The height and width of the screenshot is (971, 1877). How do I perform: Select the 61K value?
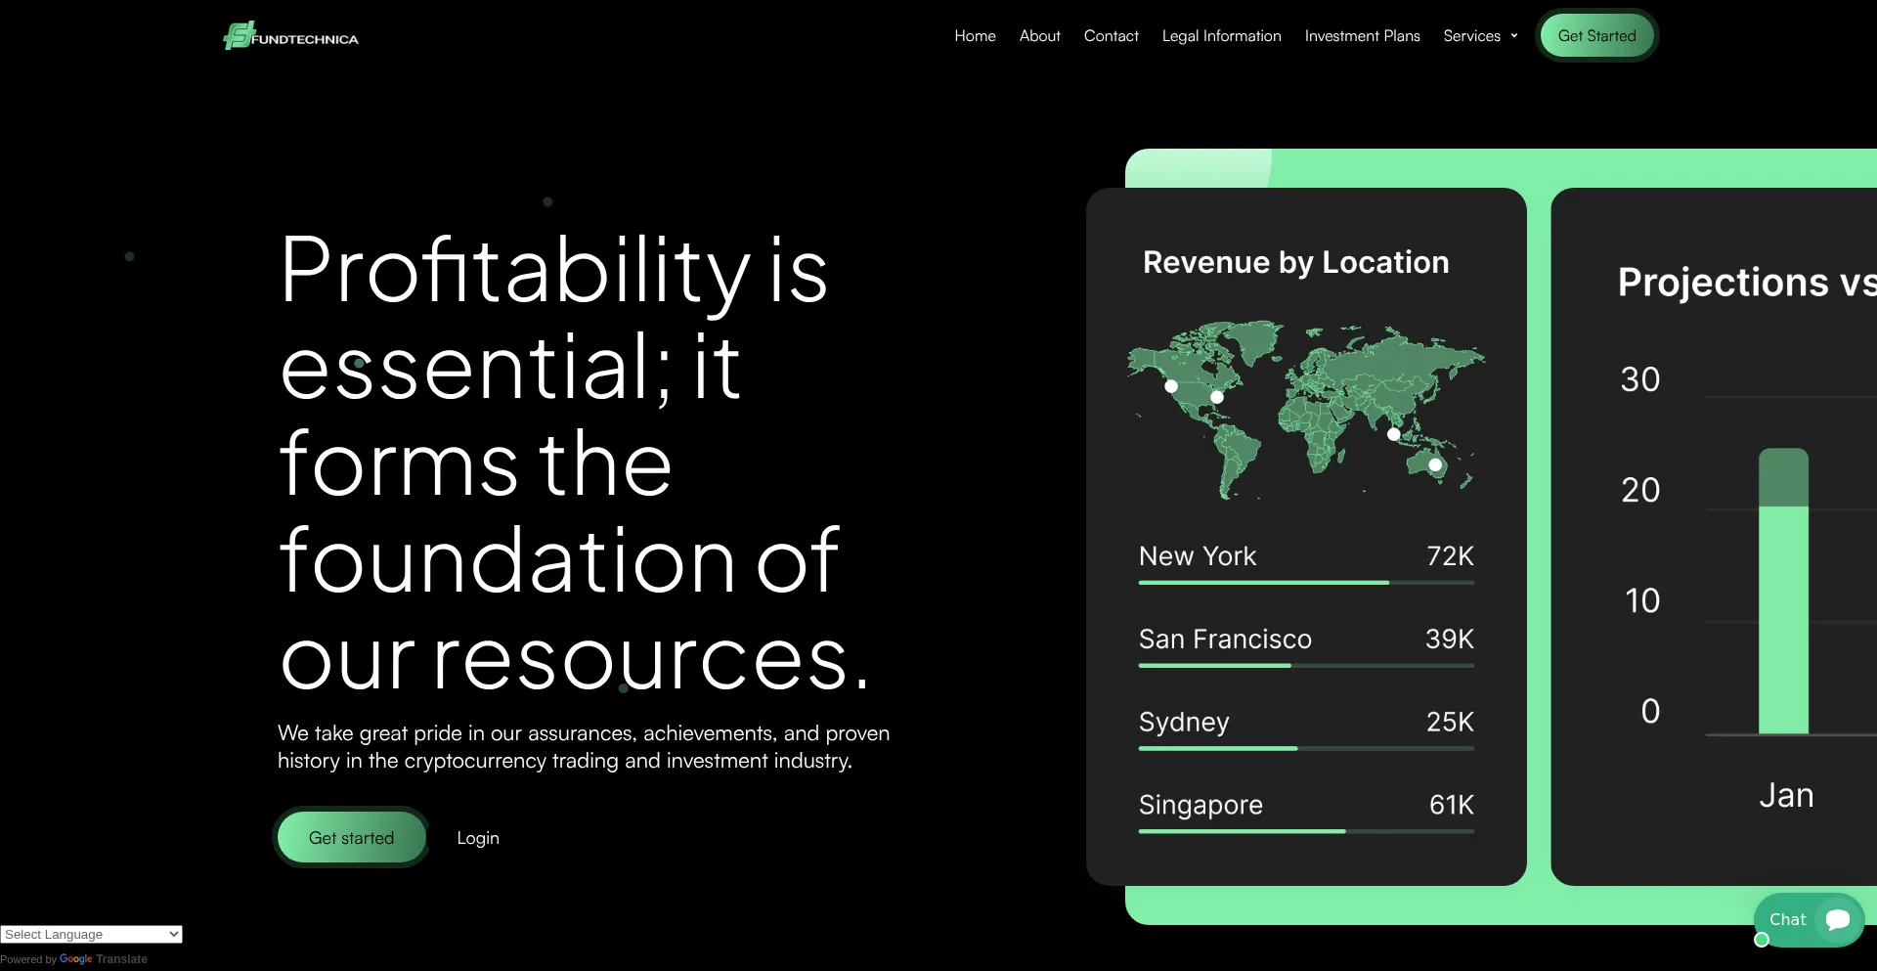[1451, 806]
